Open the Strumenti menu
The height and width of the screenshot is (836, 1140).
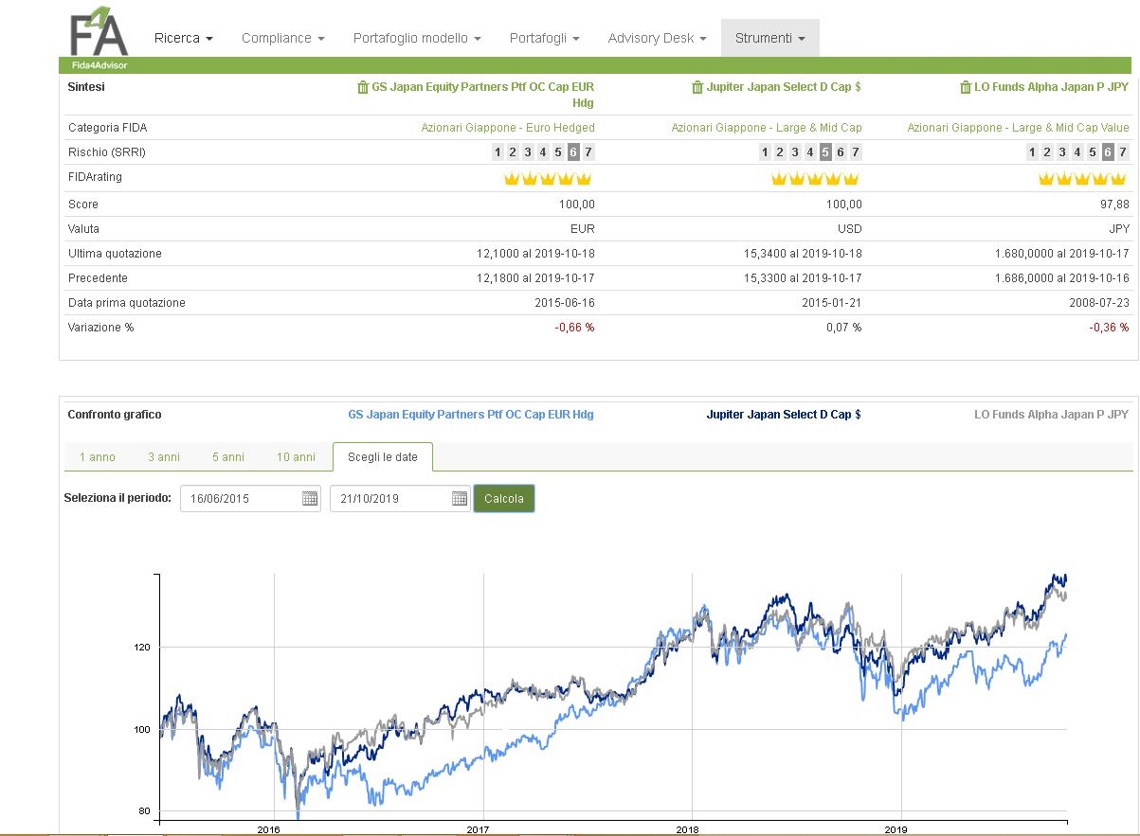click(x=770, y=38)
